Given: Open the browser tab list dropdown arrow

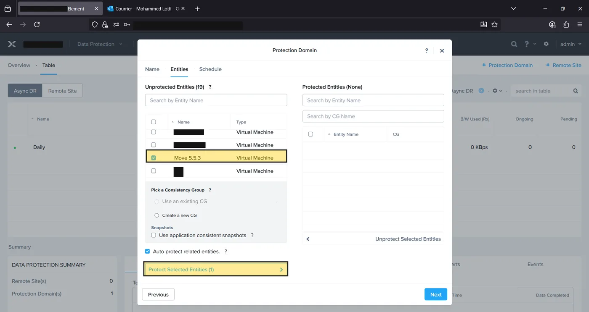Looking at the screenshot, I should (513, 9).
